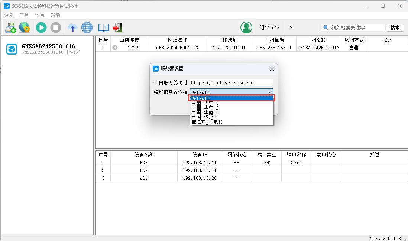Viewport: 408px width, 241px height.
Task: Choose 菲律宾_马尼拉 server option
Action: click(x=231, y=122)
